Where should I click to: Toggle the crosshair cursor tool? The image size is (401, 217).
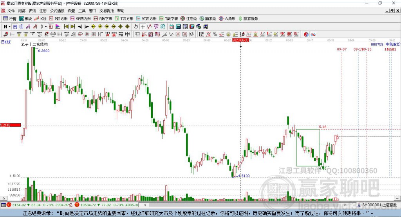[143, 27]
